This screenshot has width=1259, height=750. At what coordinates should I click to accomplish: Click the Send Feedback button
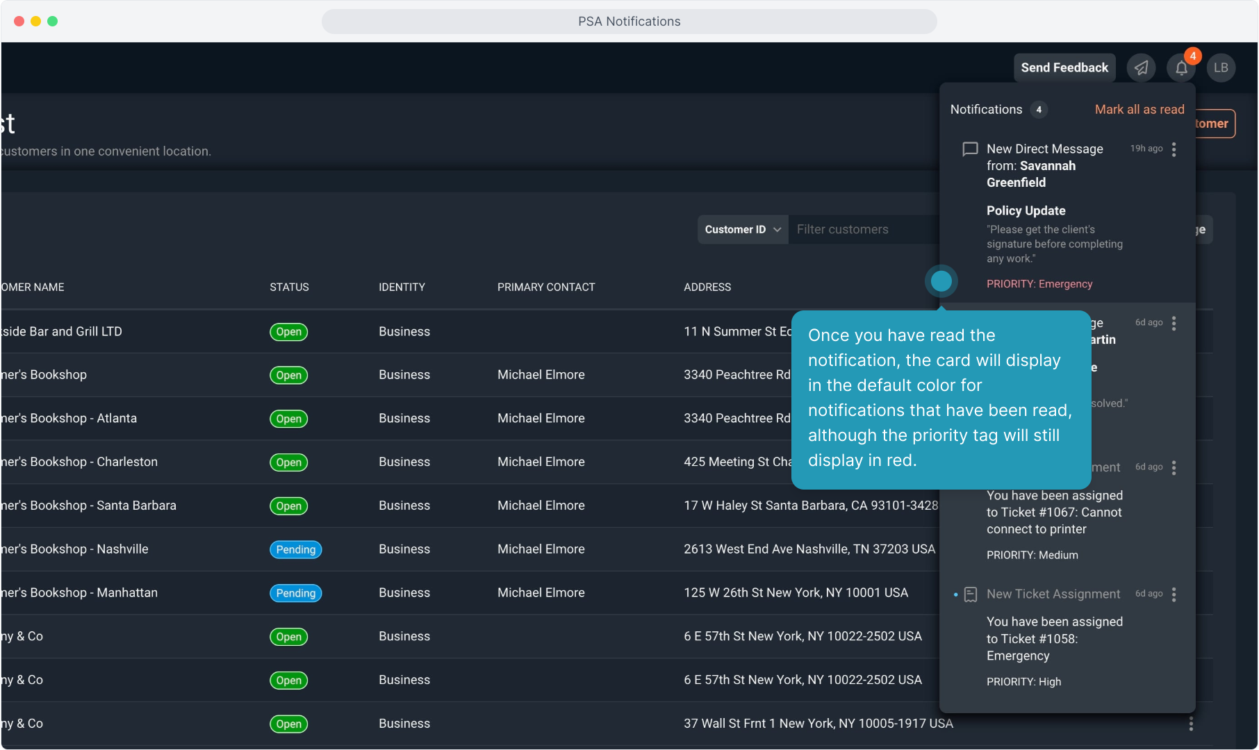[x=1064, y=68]
